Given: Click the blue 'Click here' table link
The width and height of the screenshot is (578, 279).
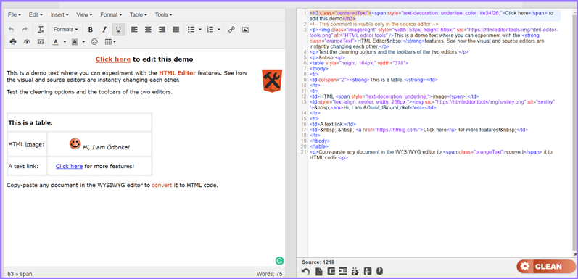Looking at the screenshot, I should [69, 166].
